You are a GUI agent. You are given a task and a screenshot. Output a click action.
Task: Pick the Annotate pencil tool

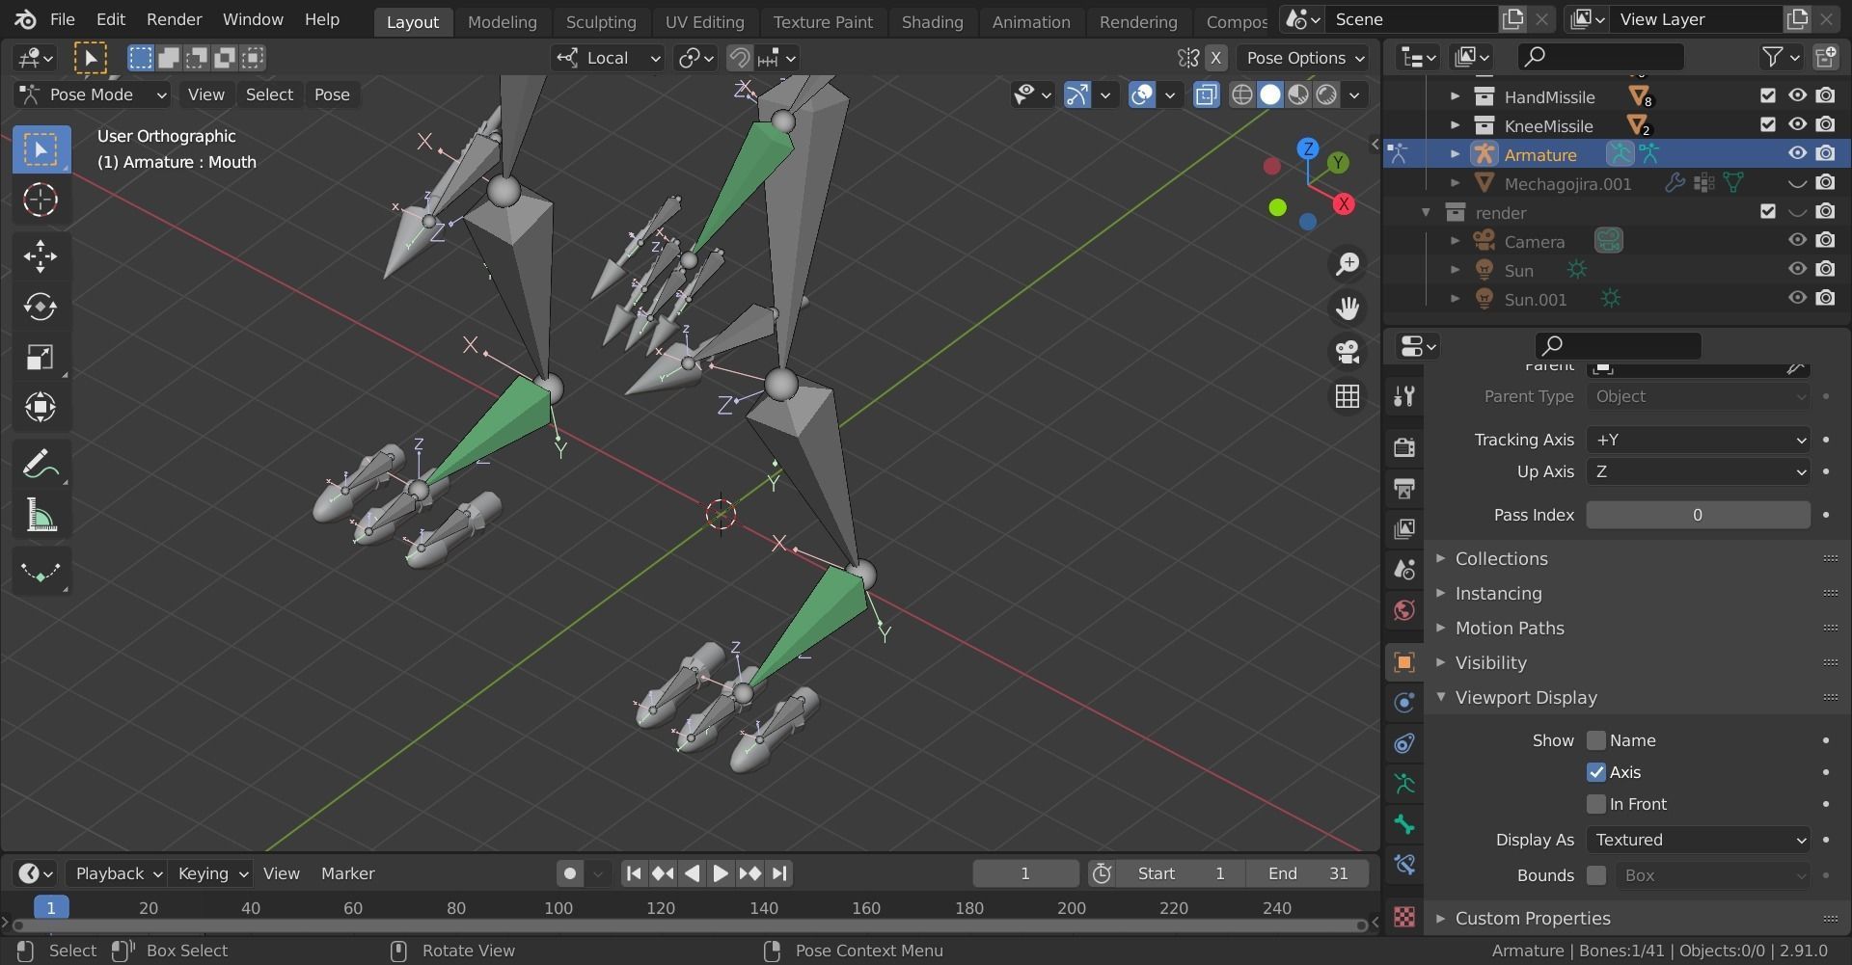[x=41, y=465]
